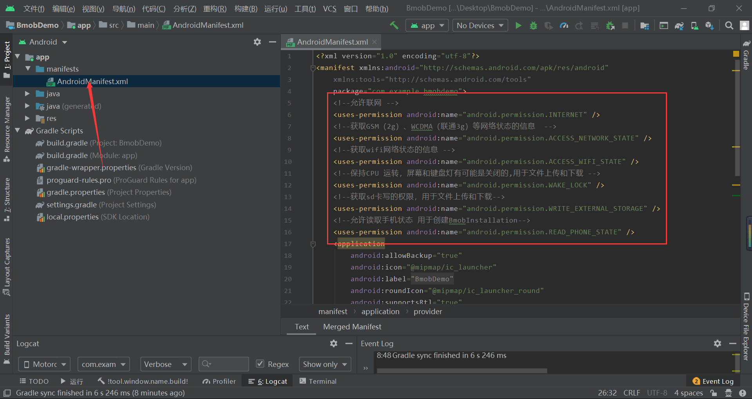Open the 代码(C) menu
The width and height of the screenshot is (752, 399).
[154, 9]
